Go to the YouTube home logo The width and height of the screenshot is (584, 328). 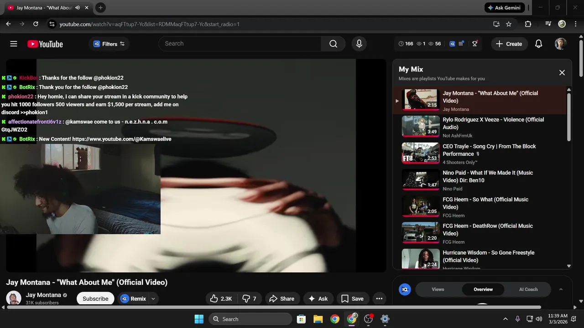click(x=45, y=44)
